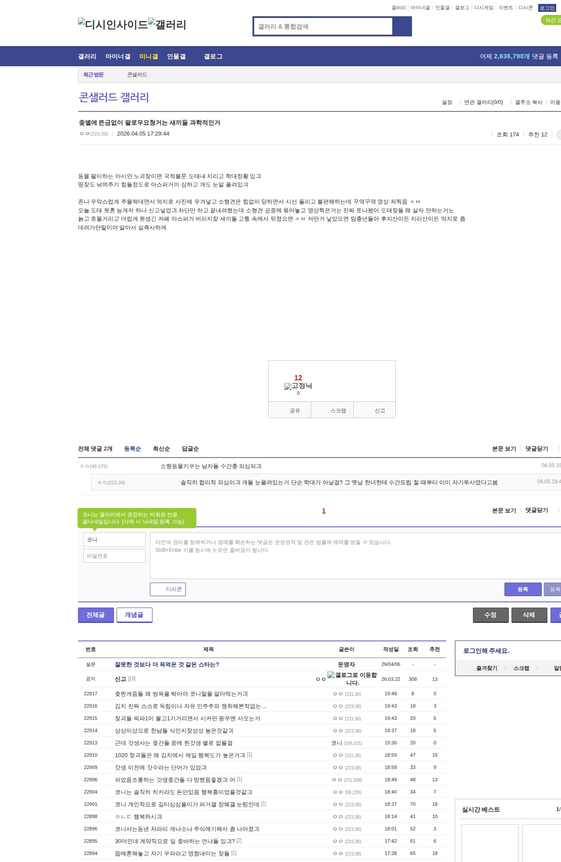Click the 고정닉 upvote image
This screenshot has width=561, height=862.
click(298, 386)
